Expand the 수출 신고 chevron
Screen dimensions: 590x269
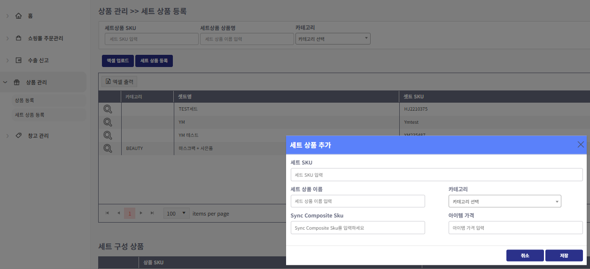(x=7, y=60)
